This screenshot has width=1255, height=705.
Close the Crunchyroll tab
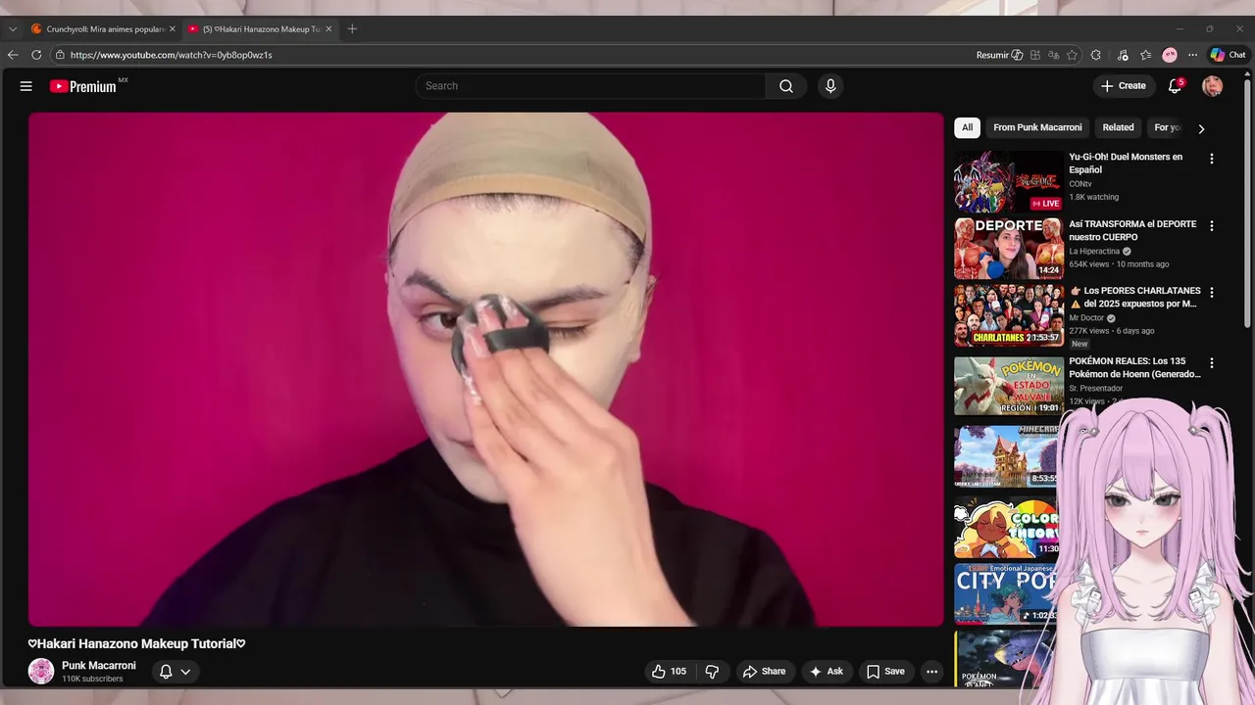click(x=173, y=28)
